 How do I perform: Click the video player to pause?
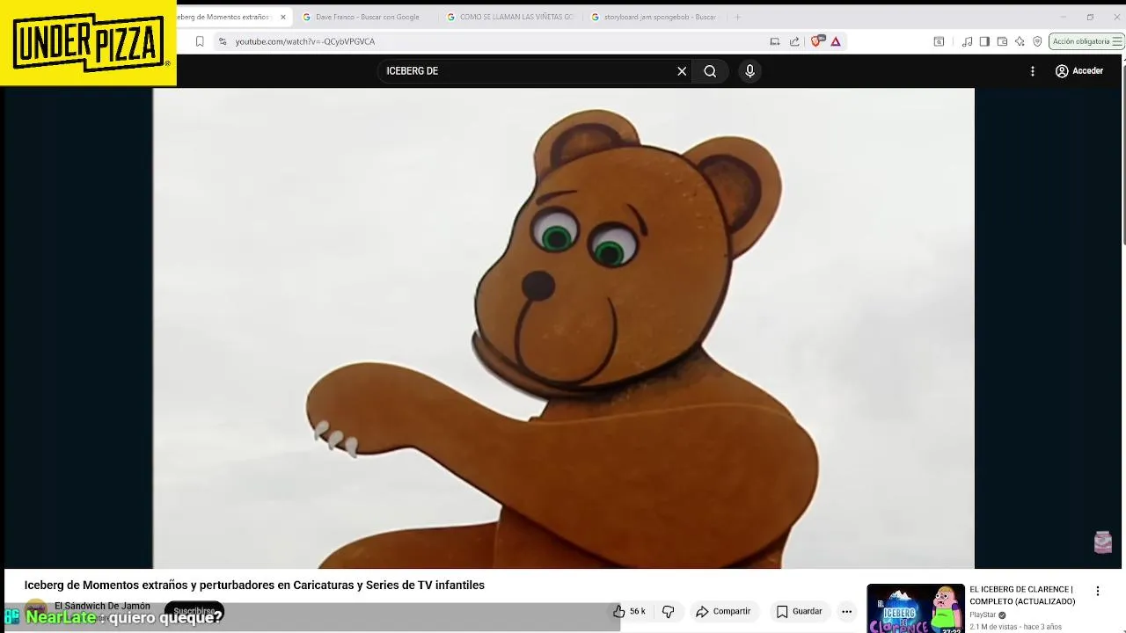(x=563, y=328)
